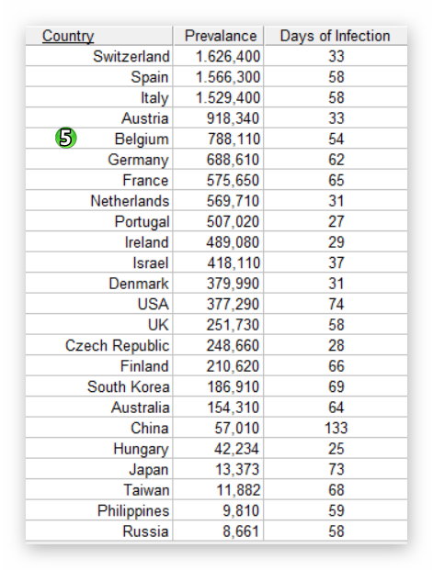The width and height of the screenshot is (433, 570).
Task: Select the Belgium country cell
Action: pos(99,139)
